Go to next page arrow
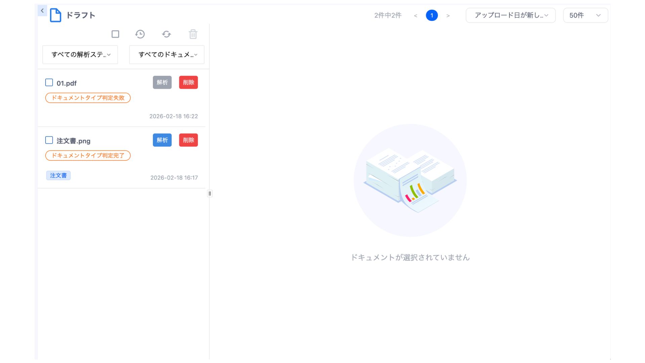The image size is (645, 363). point(448,15)
